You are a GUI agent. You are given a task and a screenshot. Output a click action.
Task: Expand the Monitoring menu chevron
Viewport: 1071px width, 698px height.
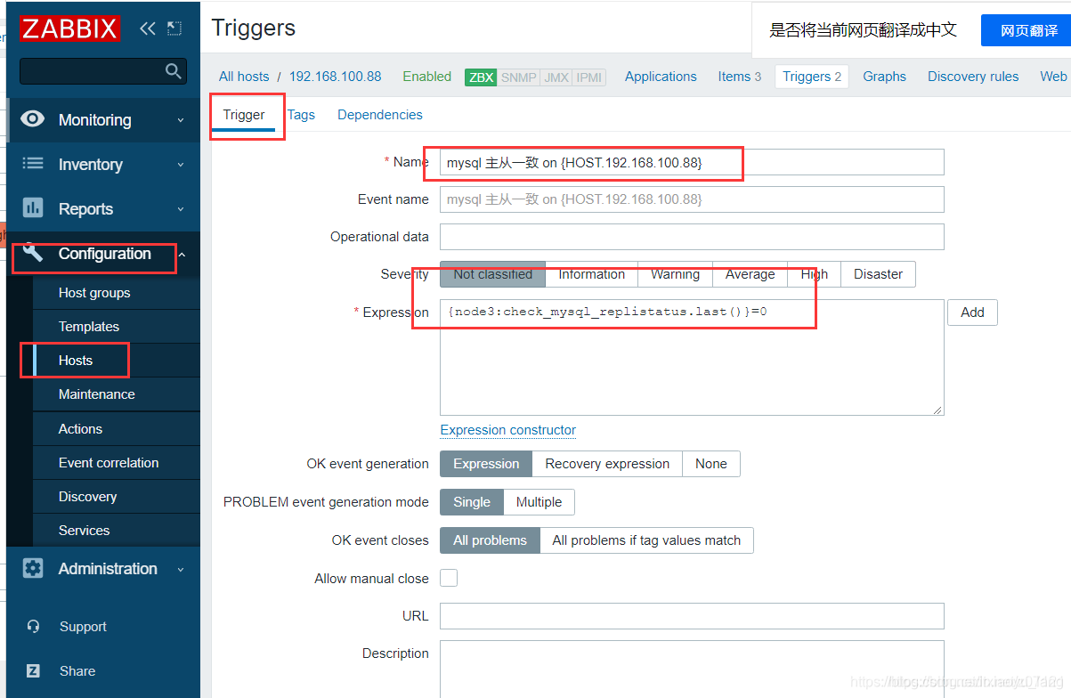pos(181,120)
